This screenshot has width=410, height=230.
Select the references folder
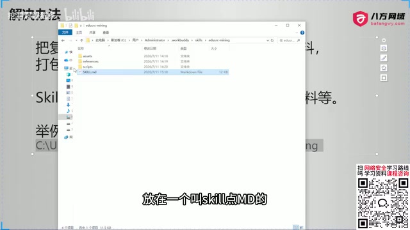(x=90, y=61)
